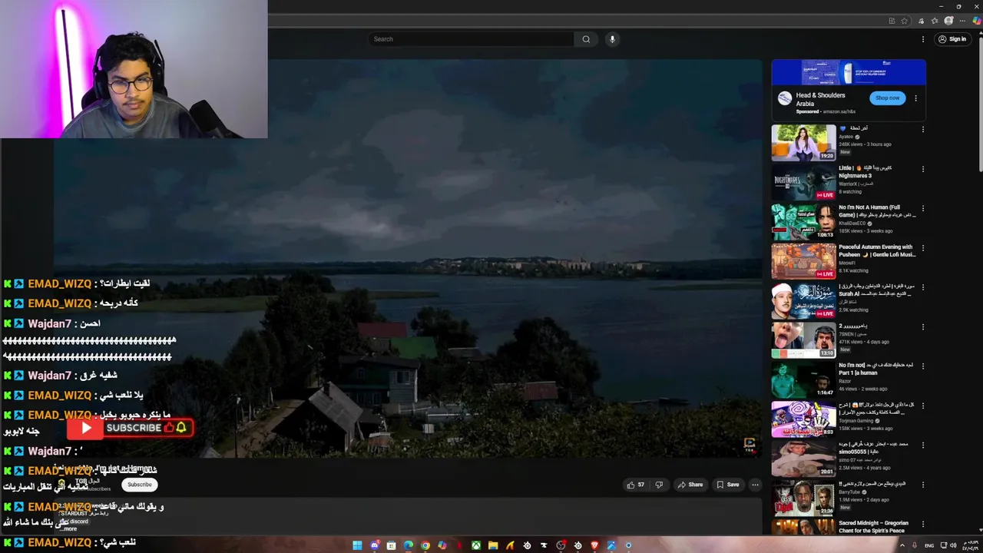Click taskbar microphone tray icon
Image resolution: width=983 pixels, height=553 pixels.
(914, 545)
